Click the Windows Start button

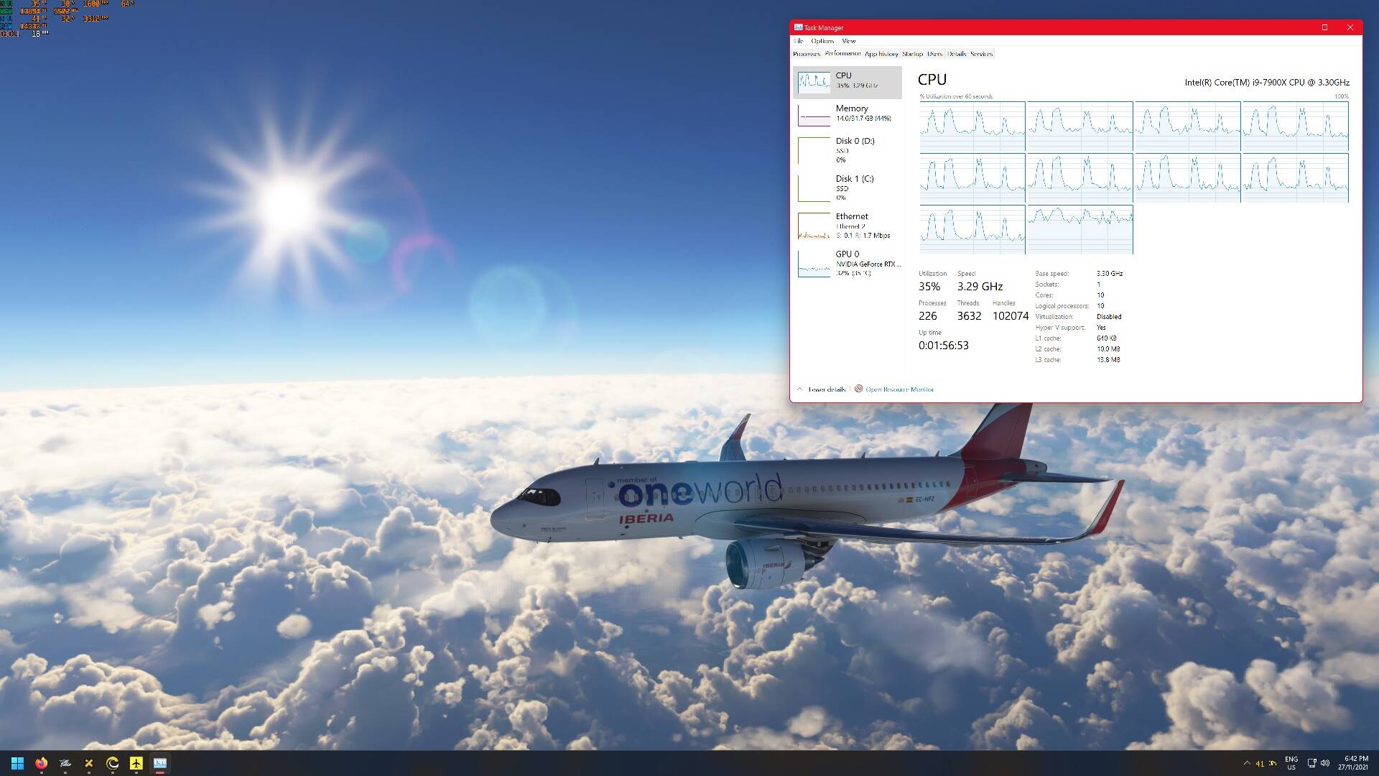pos(17,763)
